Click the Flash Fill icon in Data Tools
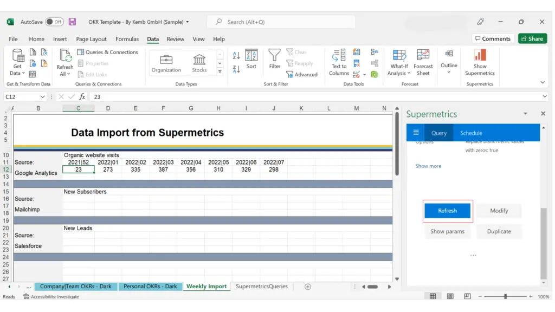The width and height of the screenshot is (555, 312). coord(357,53)
